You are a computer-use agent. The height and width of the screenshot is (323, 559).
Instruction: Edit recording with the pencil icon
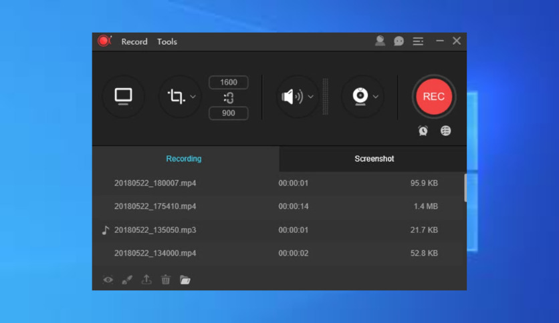(x=127, y=280)
